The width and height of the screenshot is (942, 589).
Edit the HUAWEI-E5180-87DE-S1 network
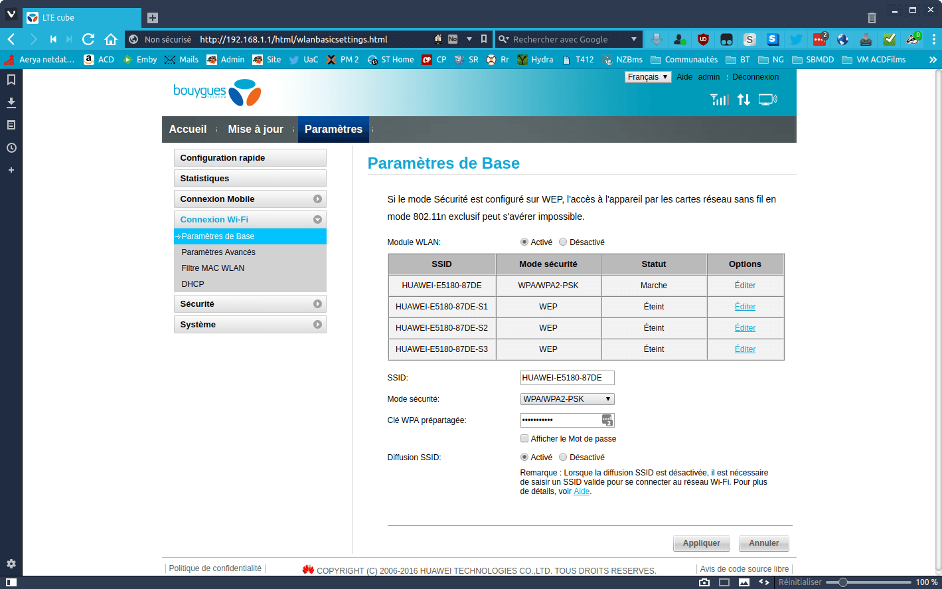[745, 307]
